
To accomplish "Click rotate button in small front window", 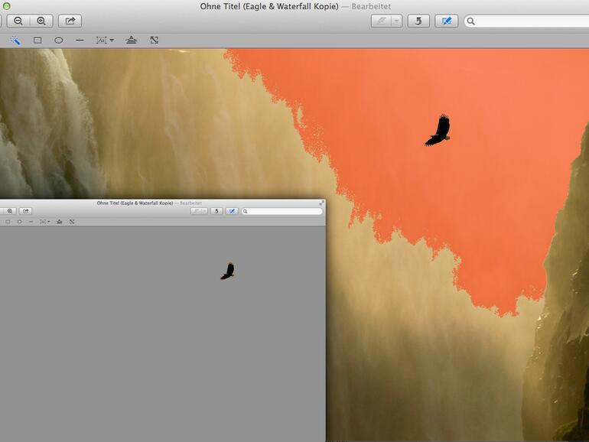I will pos(216,211).
